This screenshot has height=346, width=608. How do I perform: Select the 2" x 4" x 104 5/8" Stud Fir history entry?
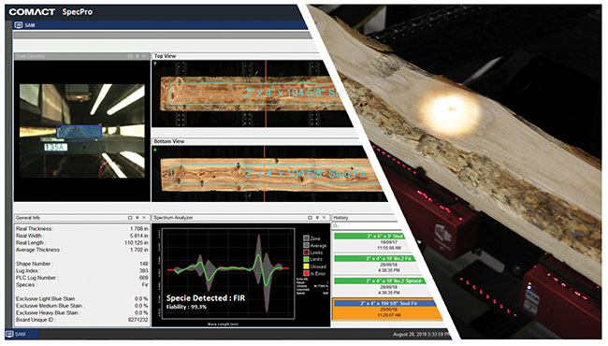click(x=387, y=310)
